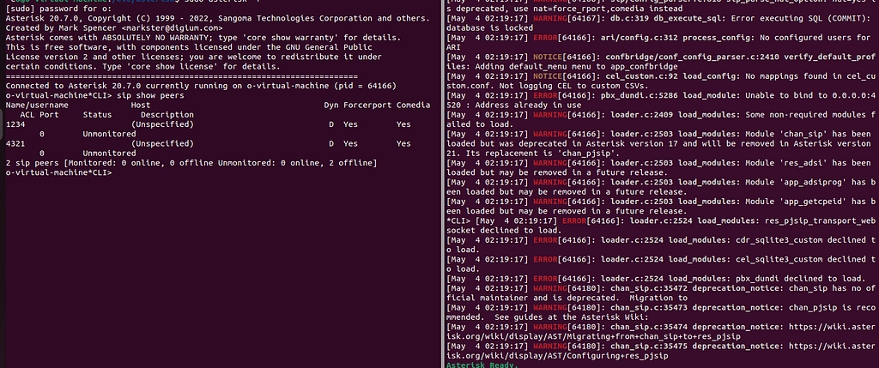This screenshot has width=879, height=368.
Task: Click the 'Forcerport' column header
Action: (x=367, y=105)
